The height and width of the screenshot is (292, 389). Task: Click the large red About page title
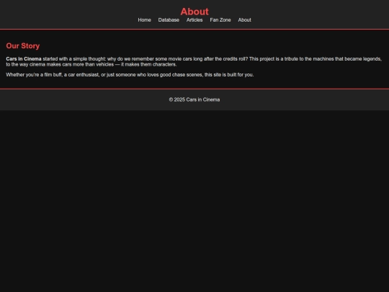click(194, 12)
